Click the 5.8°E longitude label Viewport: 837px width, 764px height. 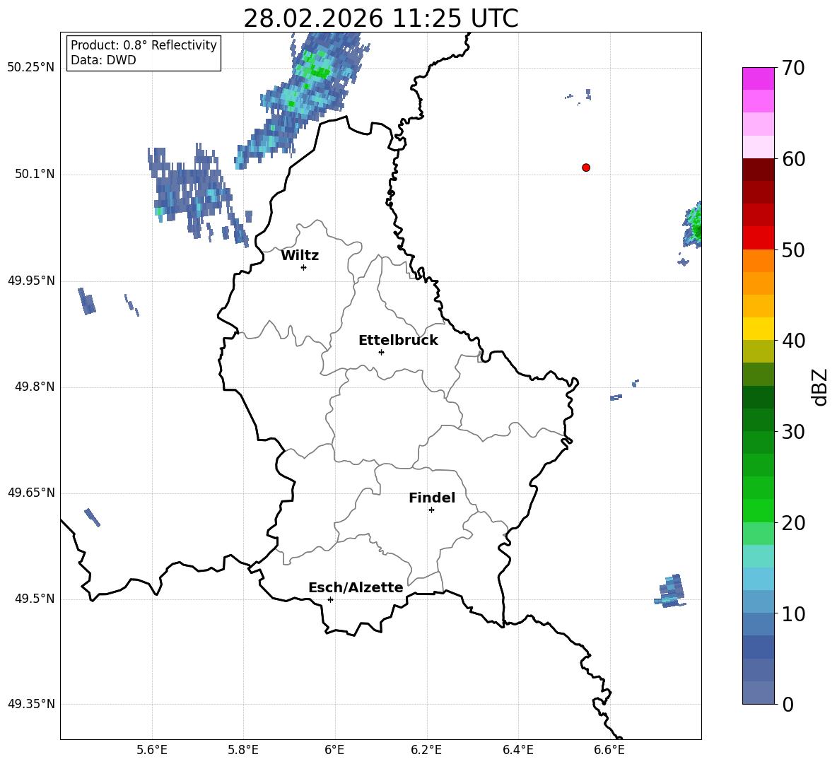click(x=243, y=750)
